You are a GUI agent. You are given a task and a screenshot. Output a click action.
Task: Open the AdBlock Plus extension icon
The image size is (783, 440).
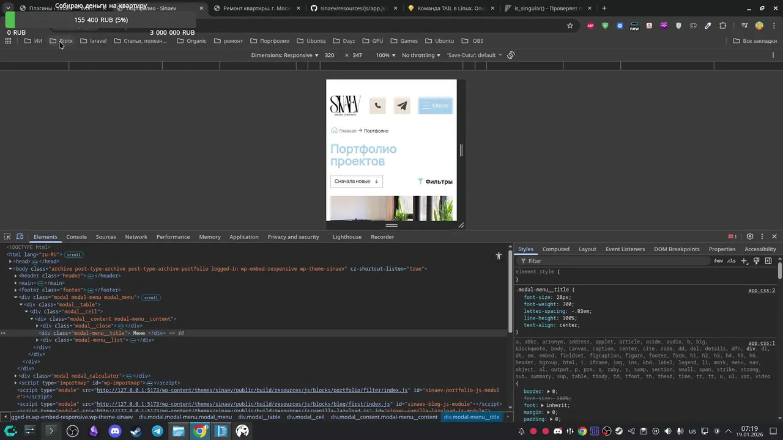(590, 26)
